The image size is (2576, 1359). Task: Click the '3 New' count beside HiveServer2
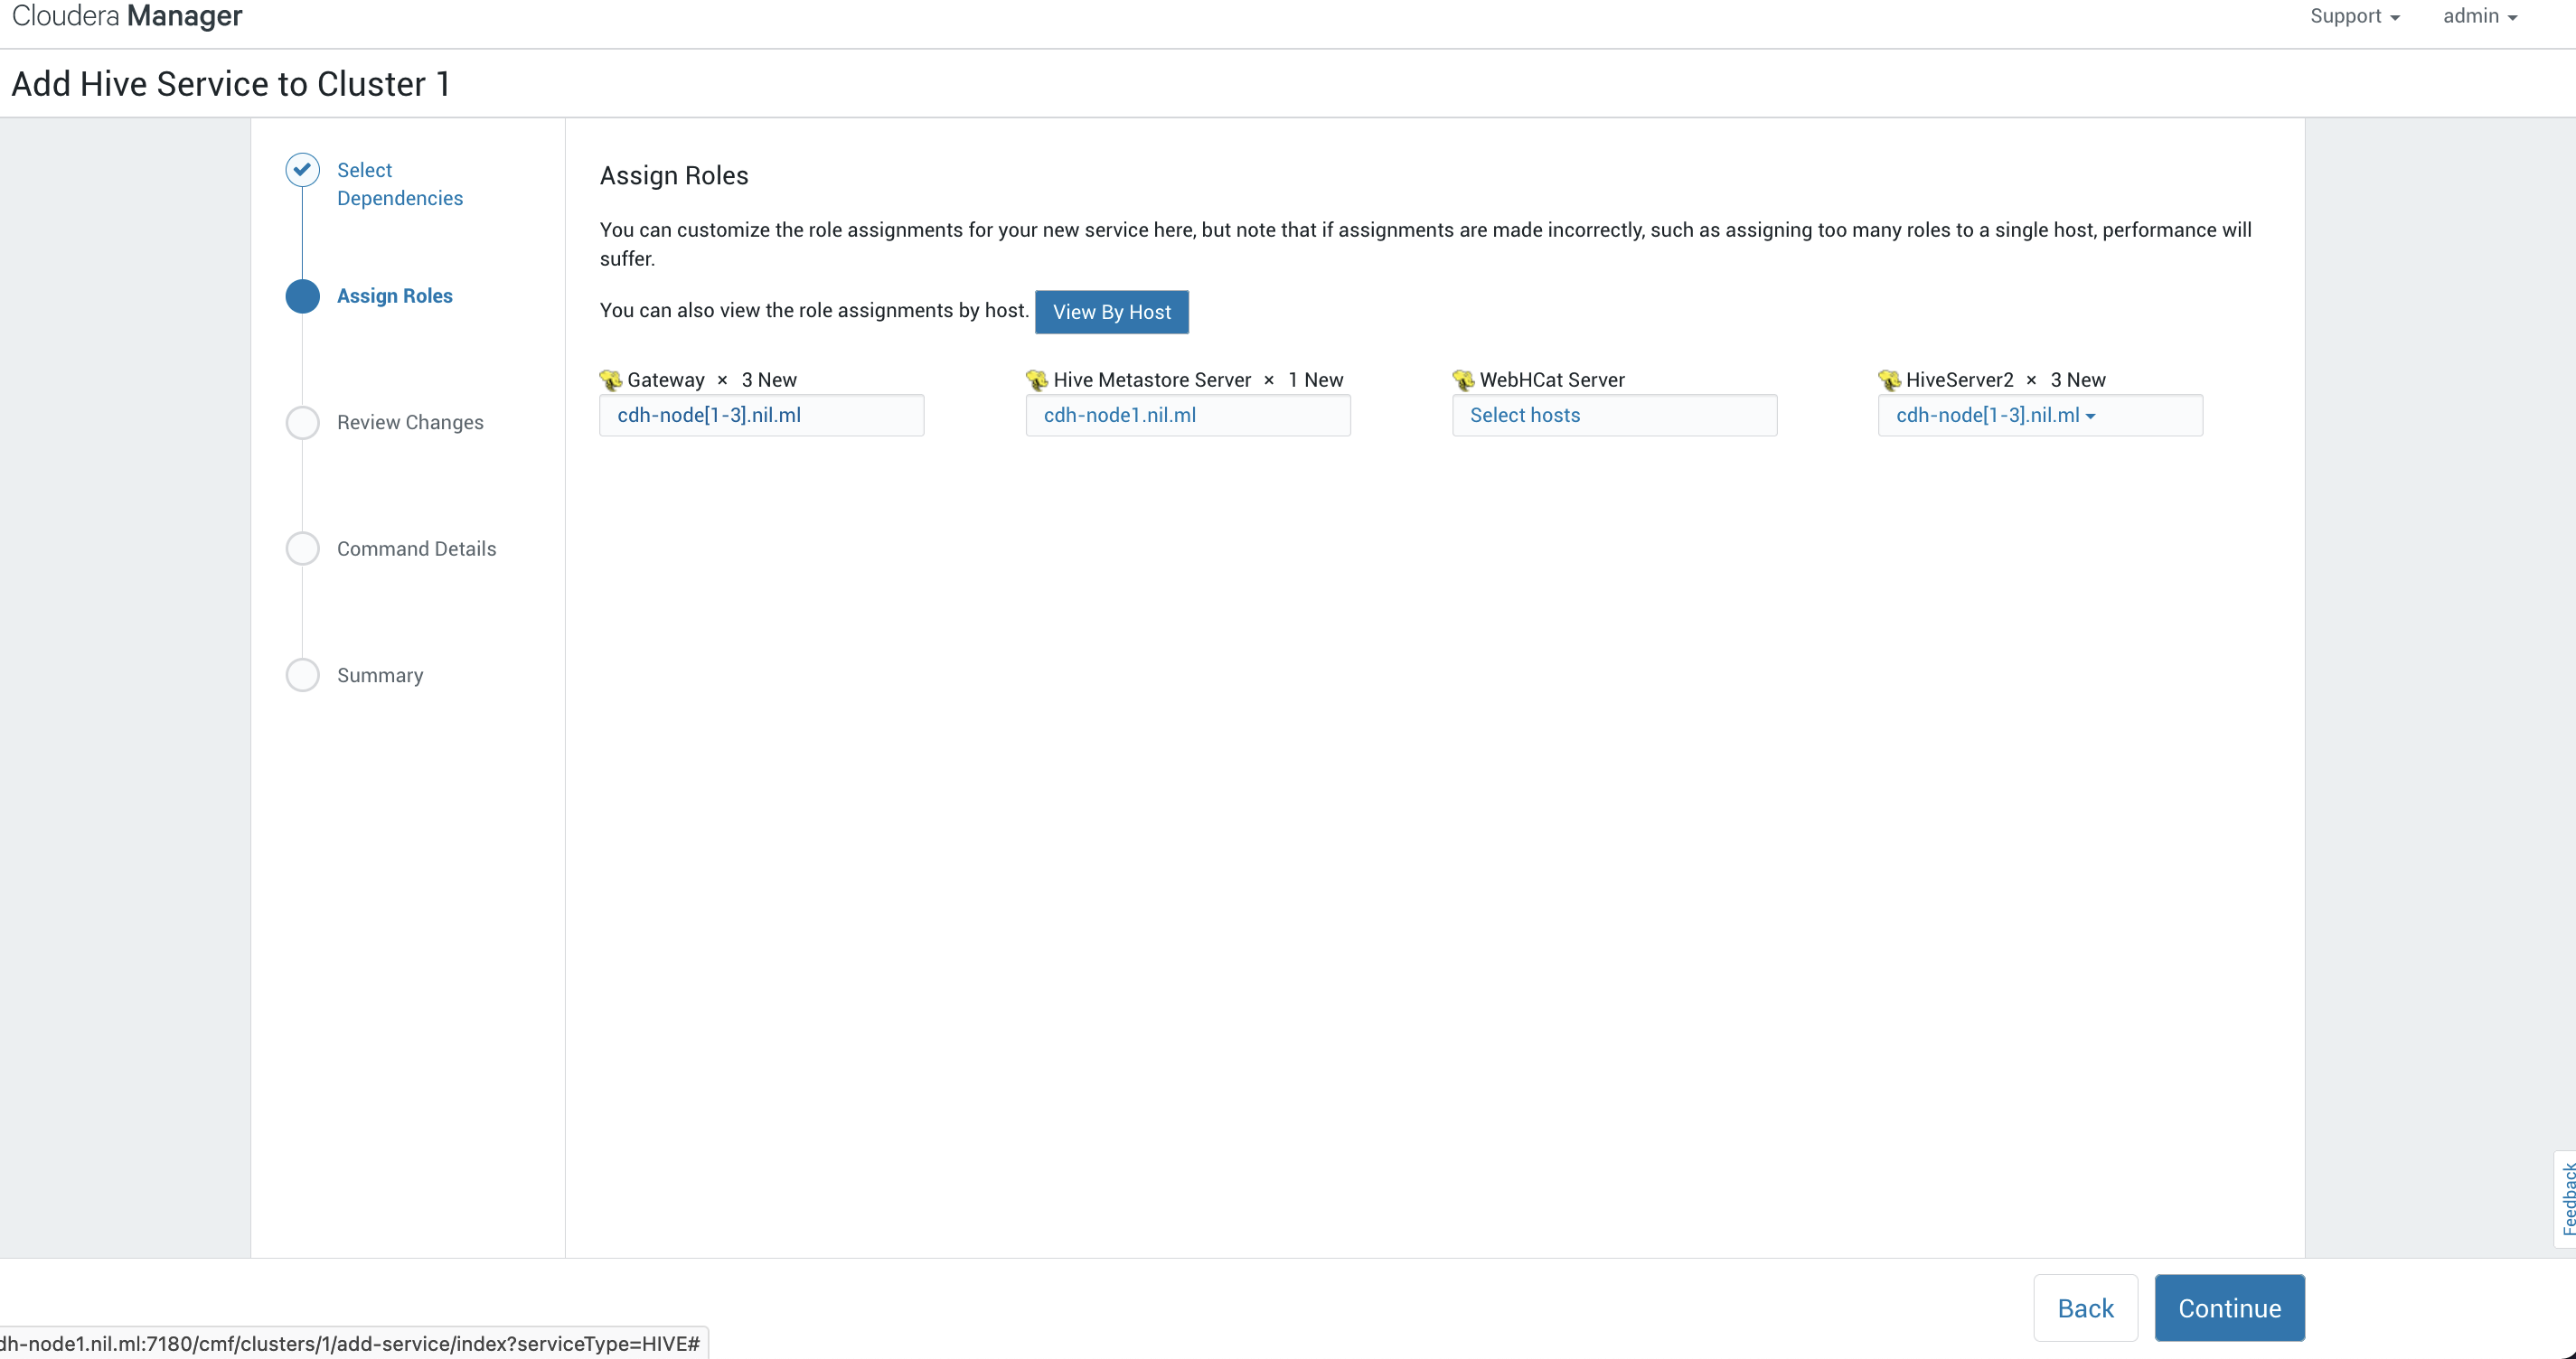point(2078,380)
